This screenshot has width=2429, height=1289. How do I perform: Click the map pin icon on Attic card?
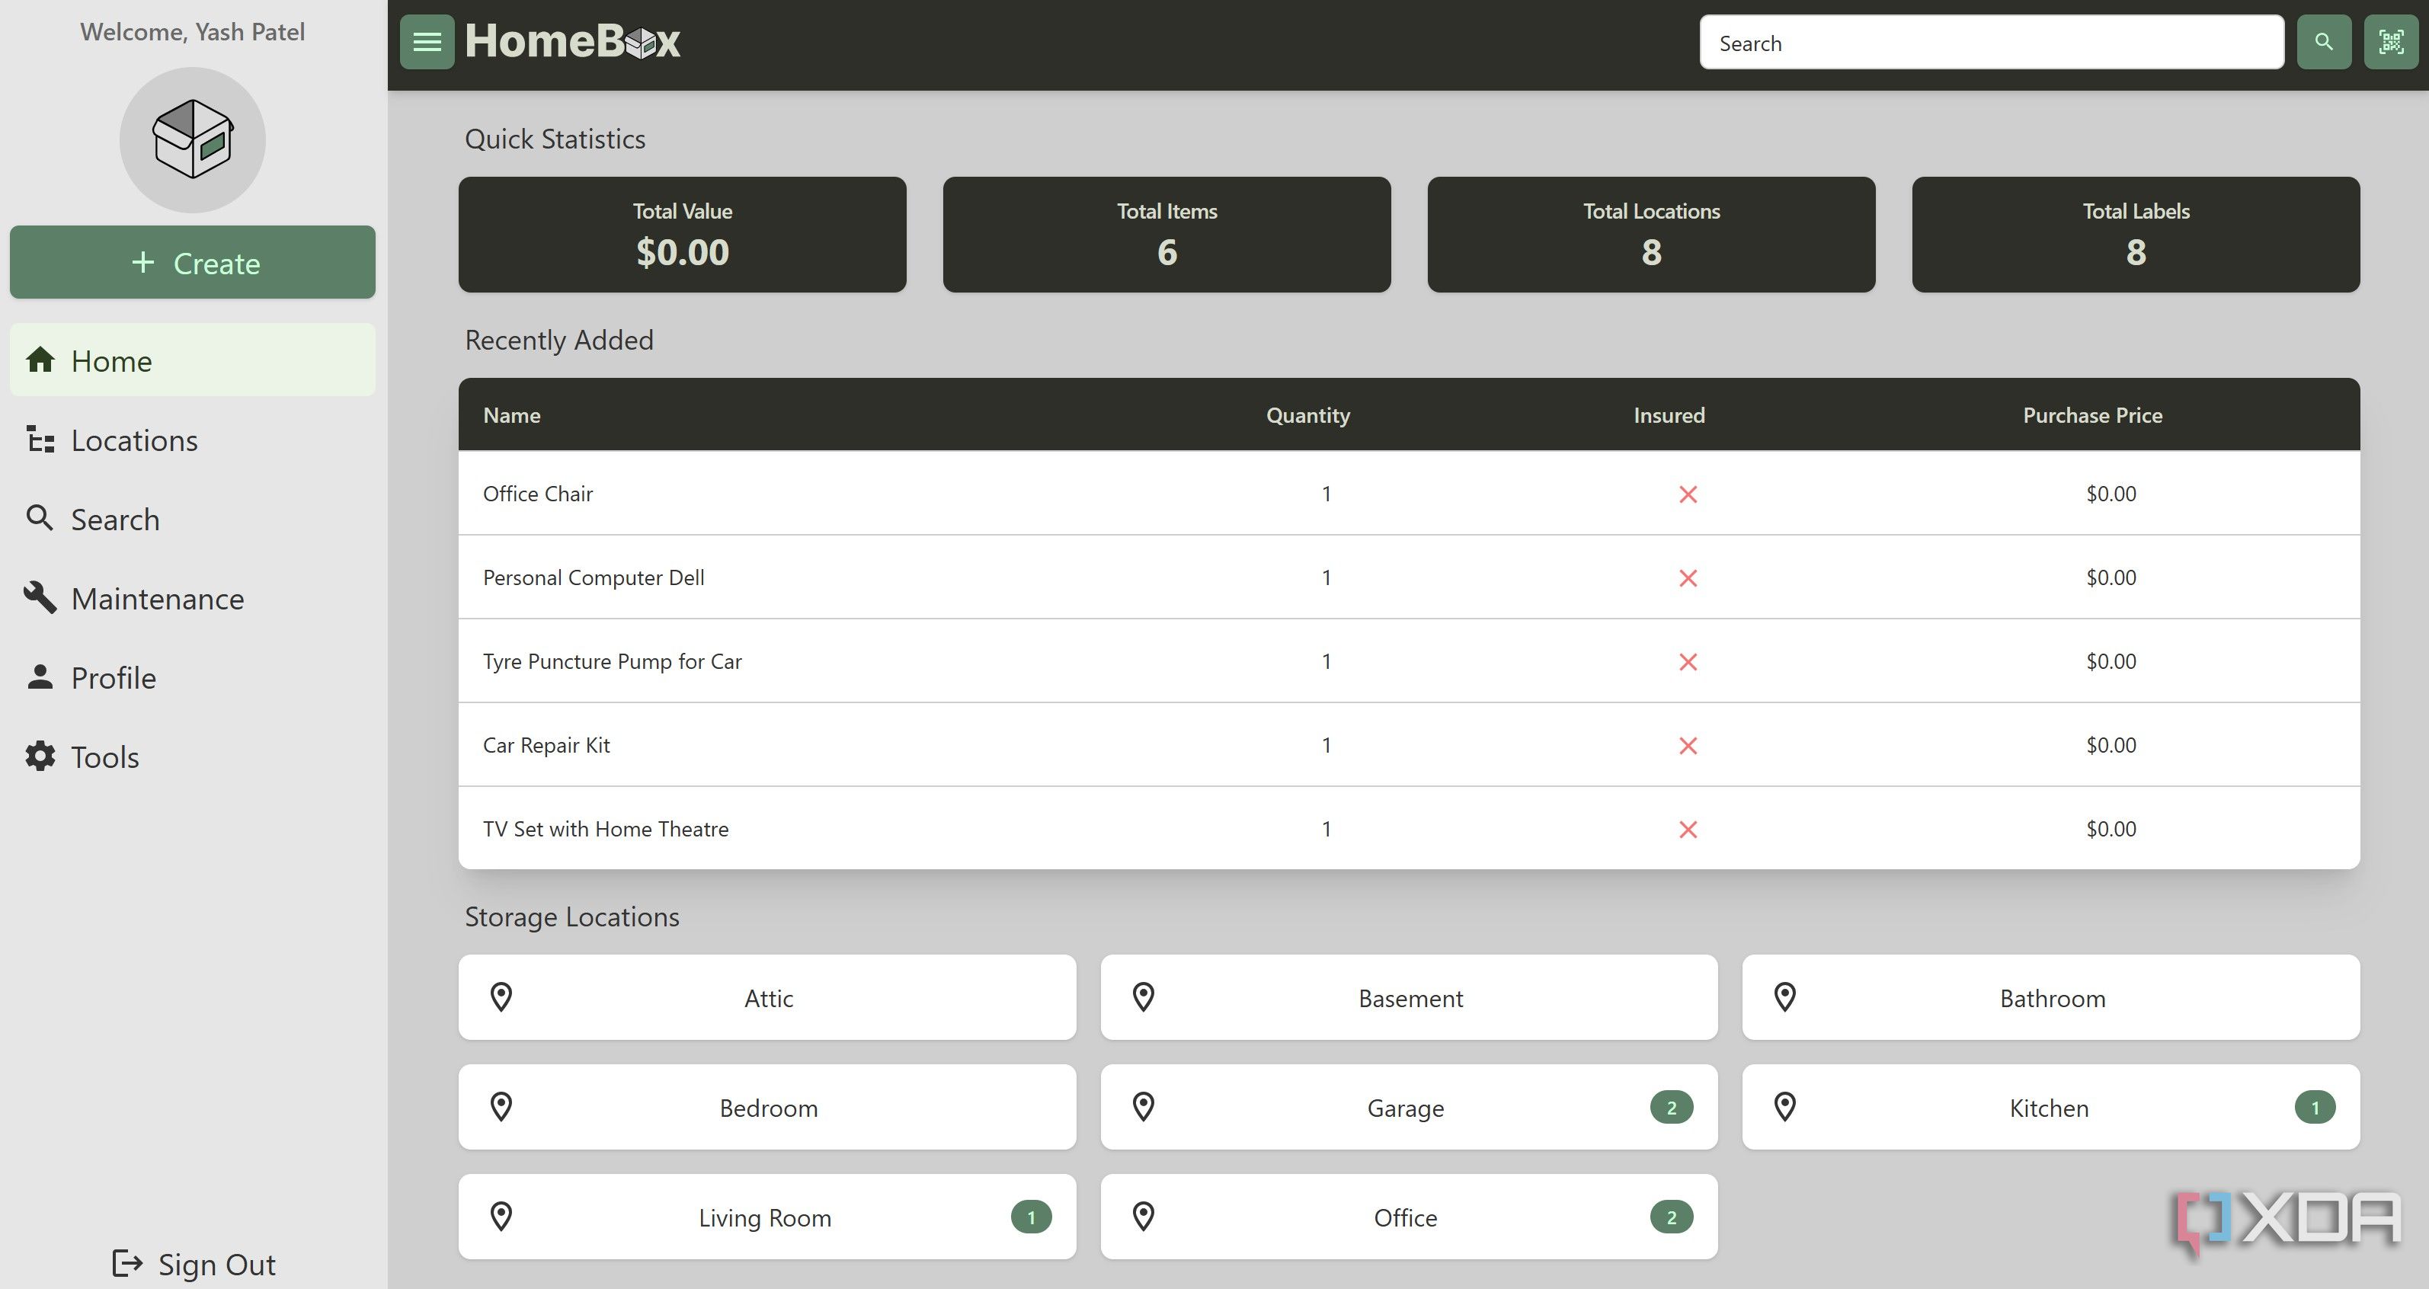[x=501, y=998]
